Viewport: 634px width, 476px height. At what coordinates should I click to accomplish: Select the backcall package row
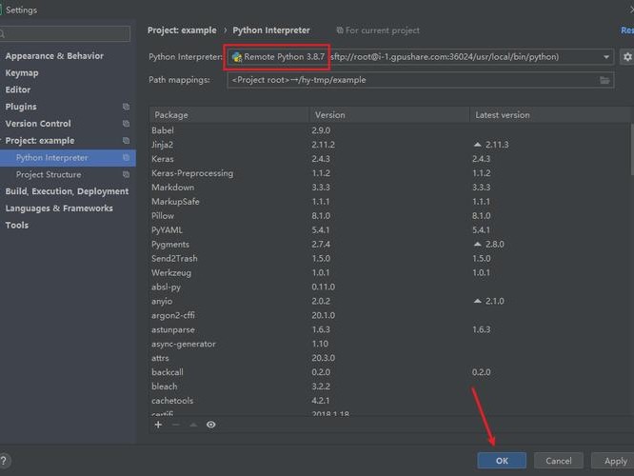(x=389, y=372)
